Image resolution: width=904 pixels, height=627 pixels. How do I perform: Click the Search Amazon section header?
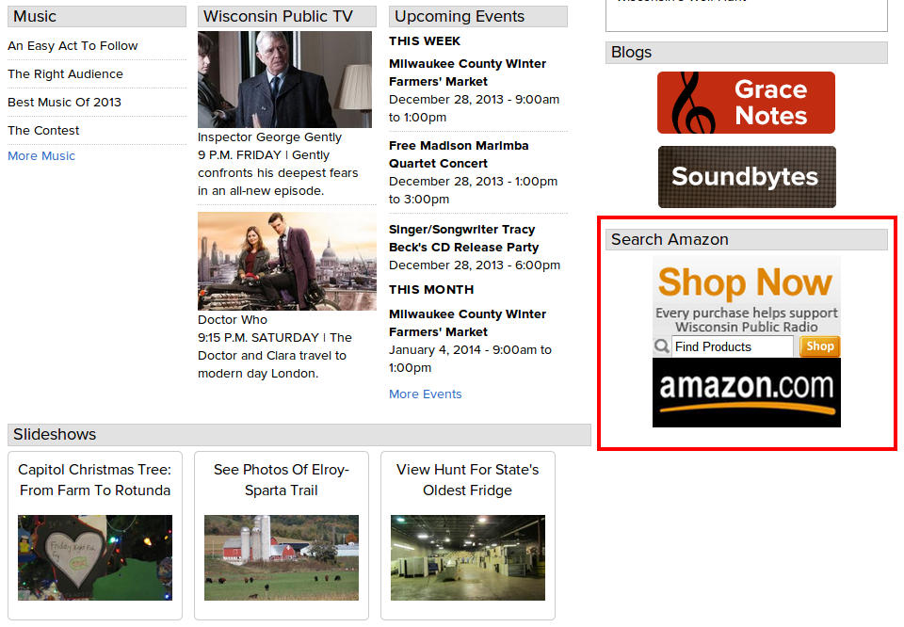747,240
